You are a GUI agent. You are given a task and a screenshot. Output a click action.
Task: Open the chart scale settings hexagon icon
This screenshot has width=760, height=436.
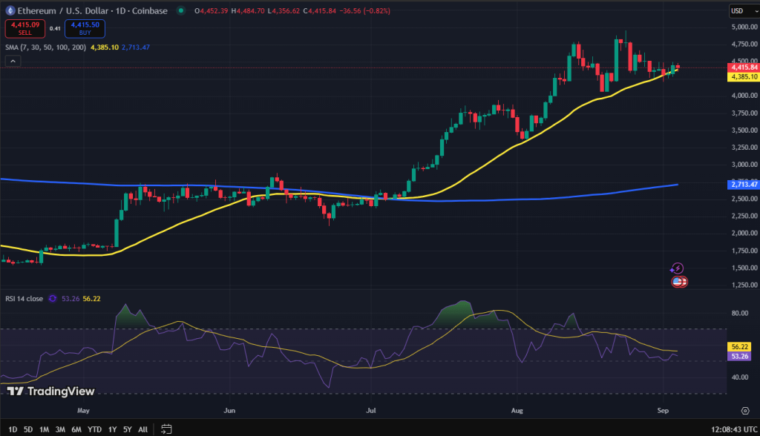(x=744, y=409)
